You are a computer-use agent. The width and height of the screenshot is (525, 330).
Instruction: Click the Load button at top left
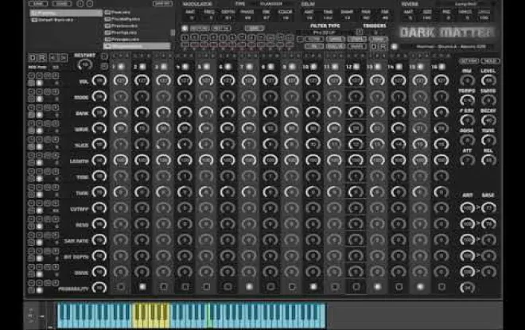[62, 3]
